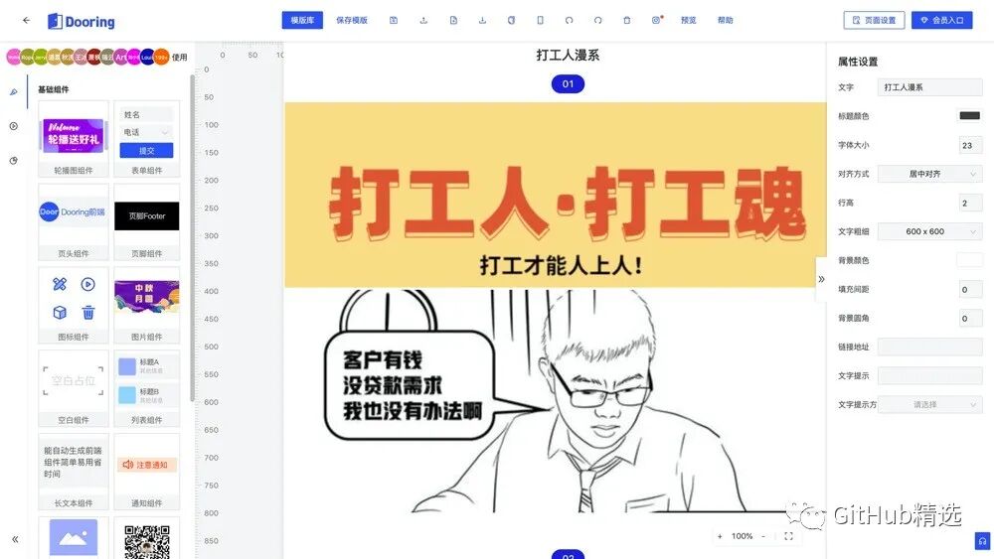Redo the action with the redo icon

click(x=597, y=20)
